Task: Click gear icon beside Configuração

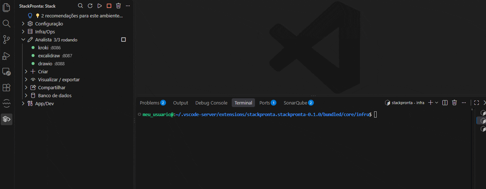Action: coord(30,24)
